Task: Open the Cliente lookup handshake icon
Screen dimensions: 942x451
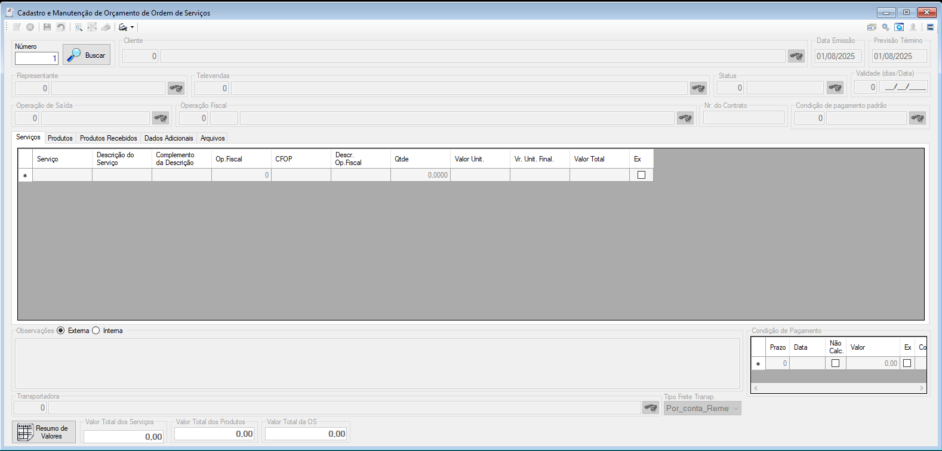Action: [796, 56]
